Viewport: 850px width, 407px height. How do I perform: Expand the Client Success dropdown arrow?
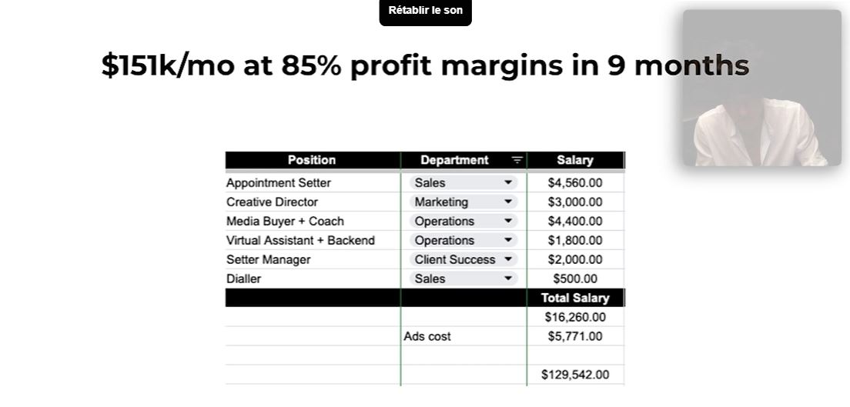click(x=508, y=260)
